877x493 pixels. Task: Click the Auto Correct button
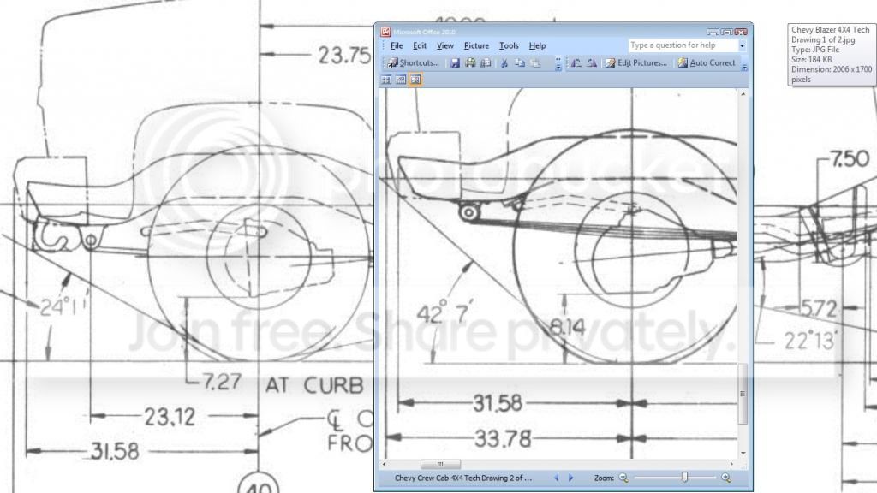click(707, 63)
